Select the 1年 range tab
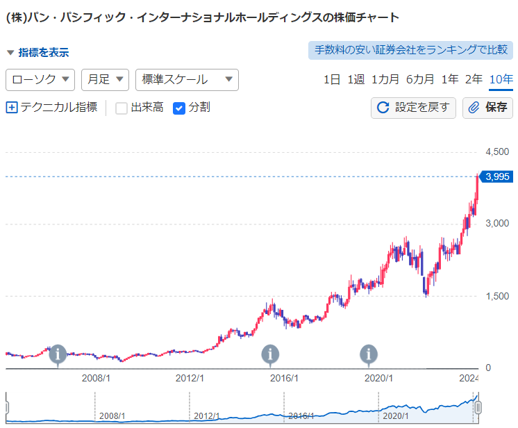 click(450, 79)
